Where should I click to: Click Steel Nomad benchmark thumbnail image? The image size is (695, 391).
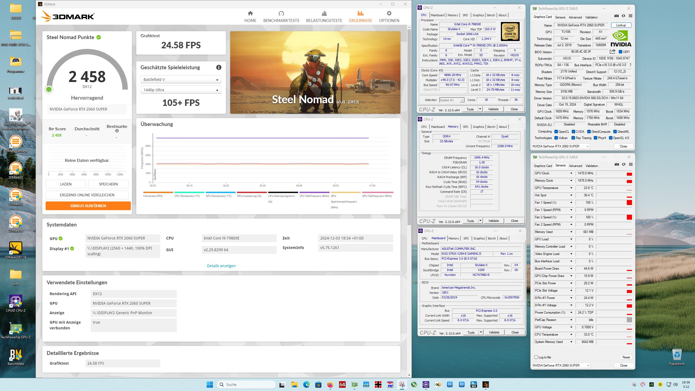pos(315,72)
